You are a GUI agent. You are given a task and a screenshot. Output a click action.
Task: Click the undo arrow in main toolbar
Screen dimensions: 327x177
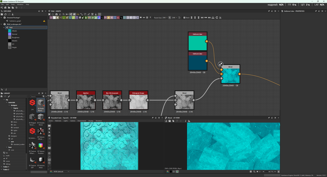point(16,8)
